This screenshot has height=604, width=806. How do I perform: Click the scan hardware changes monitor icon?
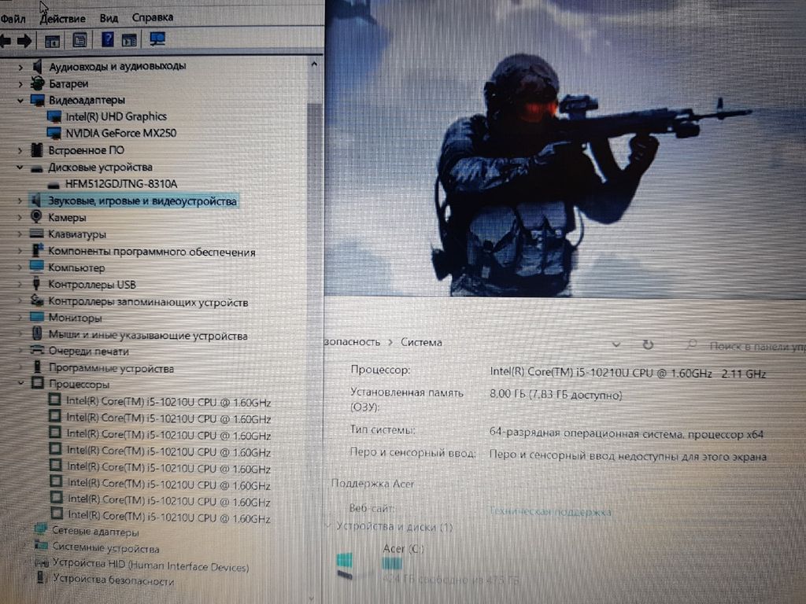[157, 39]
